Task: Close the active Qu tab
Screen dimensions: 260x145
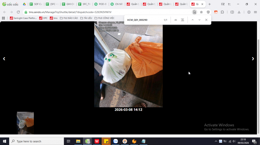Action: [x=202, y=4]
